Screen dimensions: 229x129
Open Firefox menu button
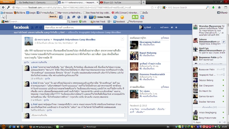[7, 2]
